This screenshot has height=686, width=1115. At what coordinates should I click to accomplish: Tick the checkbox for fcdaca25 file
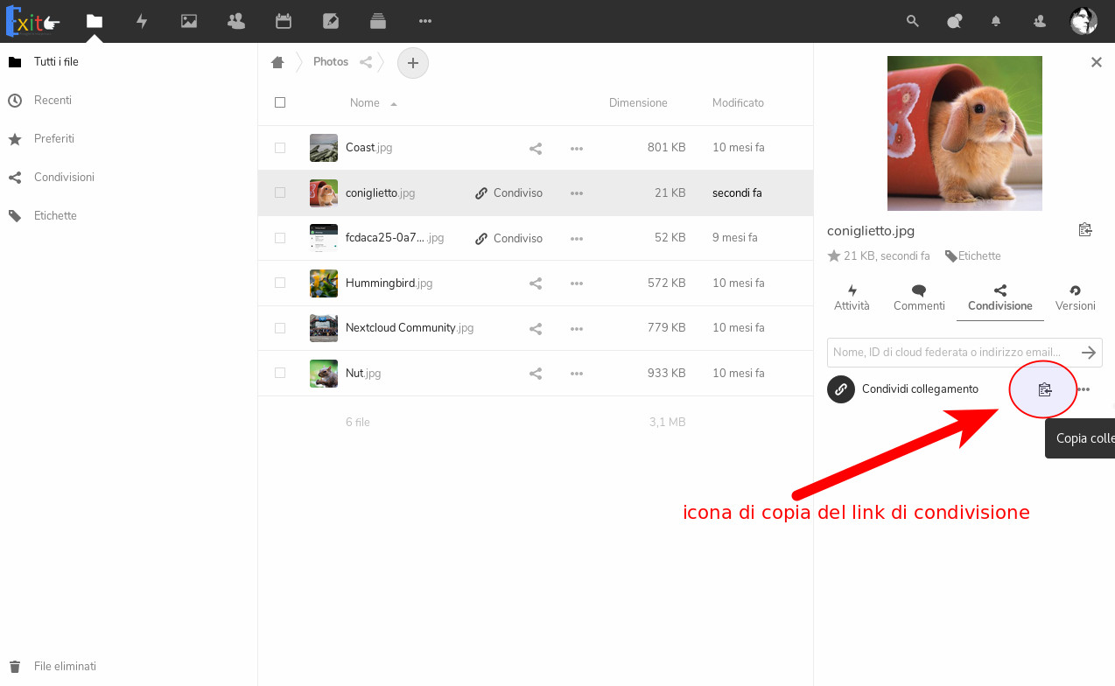pyautogui.click(x=280, y=238)
